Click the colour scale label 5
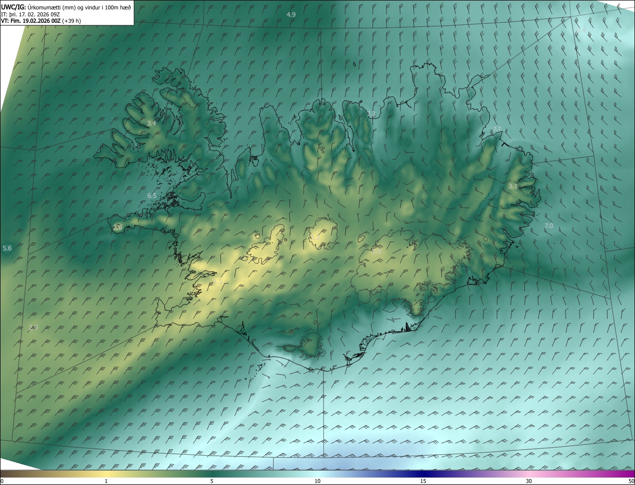The height and width of the screenshot is (485, 635). 212,481
